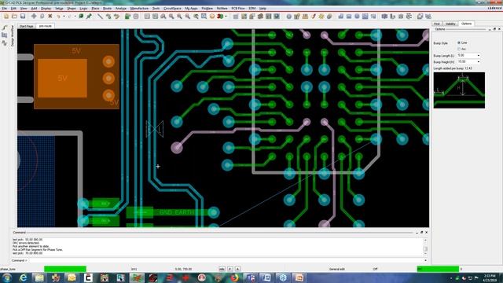Click the mils units status button
503x283 pixels.
[x=222, y=269]
